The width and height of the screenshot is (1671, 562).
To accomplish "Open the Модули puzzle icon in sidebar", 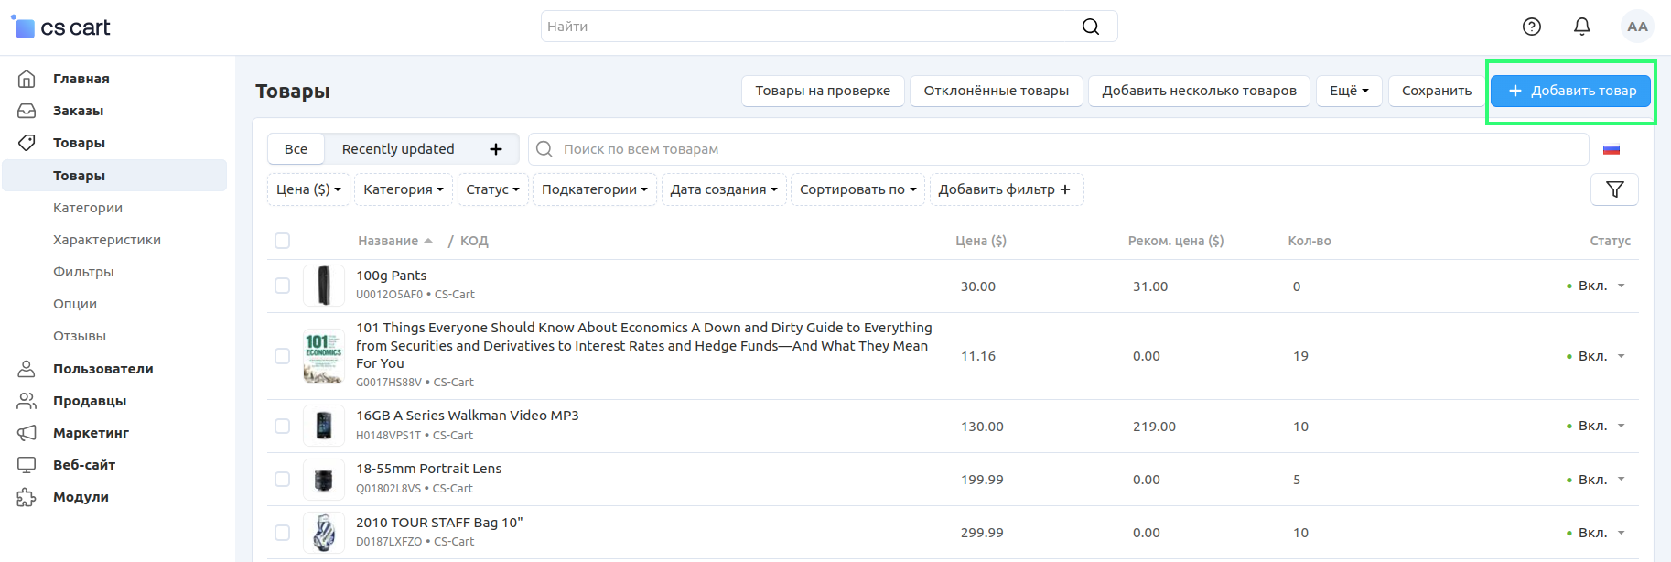I will point(27,497).
